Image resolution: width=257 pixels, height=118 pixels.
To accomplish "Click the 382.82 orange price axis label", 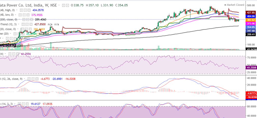I will (x=251, y=20).
